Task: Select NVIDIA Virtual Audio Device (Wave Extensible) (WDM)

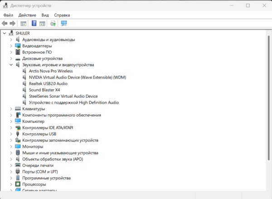Action: point(78,77)
